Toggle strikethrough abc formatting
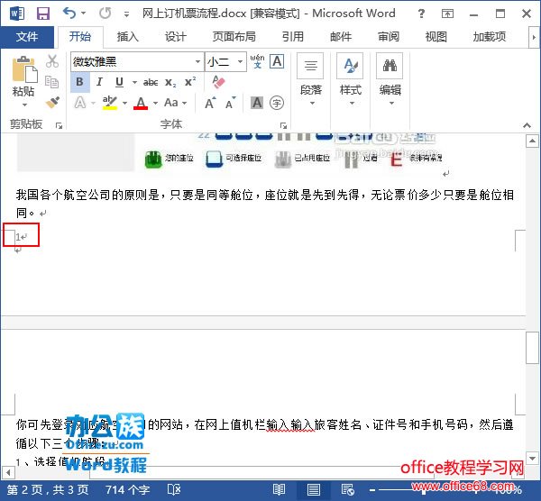The height and width of the screenshot is (501, 541). click(151, 82)
